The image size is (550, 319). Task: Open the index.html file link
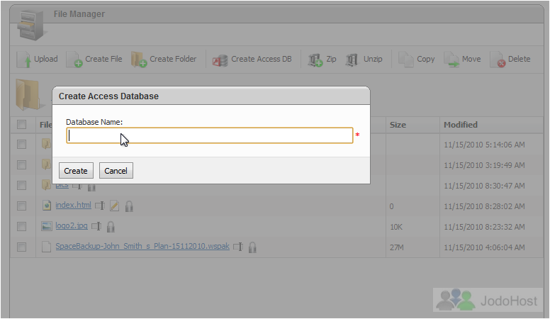[x=73, y=205]
